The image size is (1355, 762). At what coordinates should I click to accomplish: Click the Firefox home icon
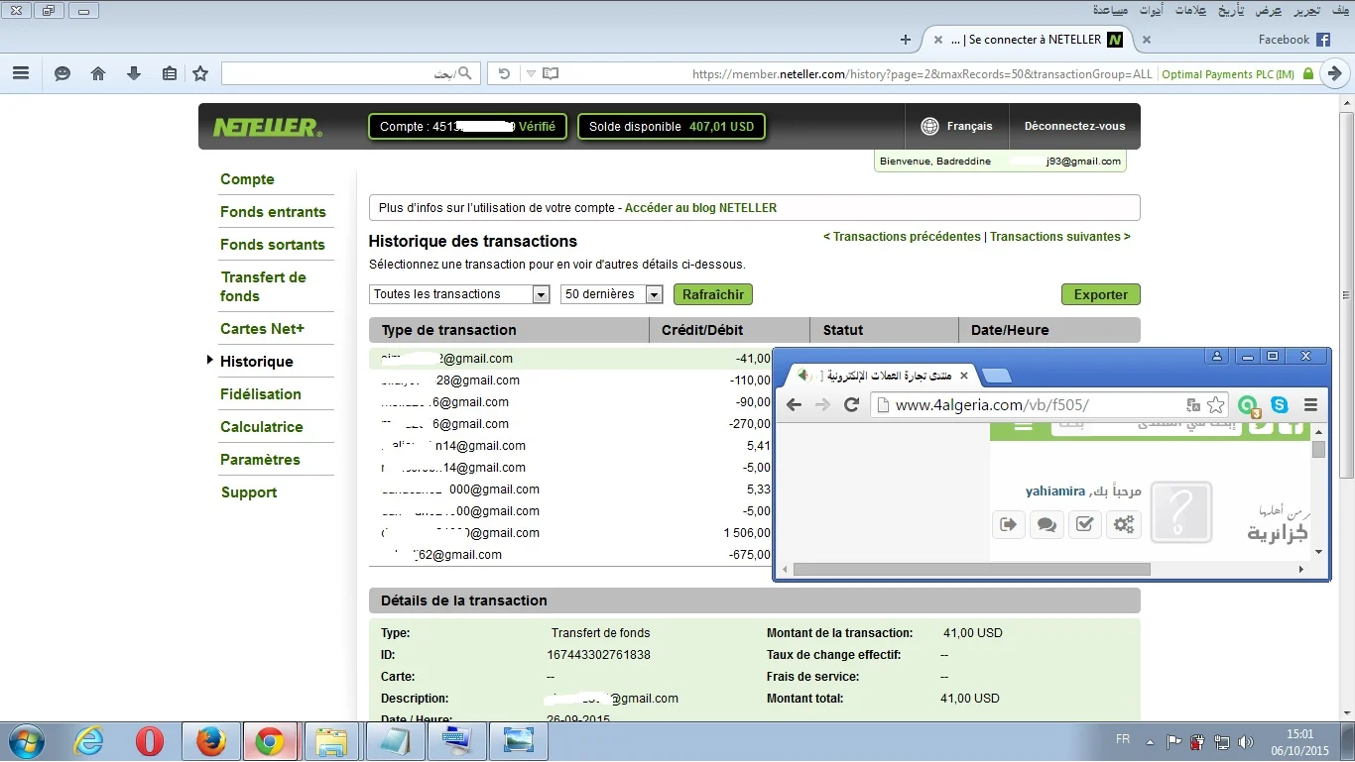tap(98, 73)
